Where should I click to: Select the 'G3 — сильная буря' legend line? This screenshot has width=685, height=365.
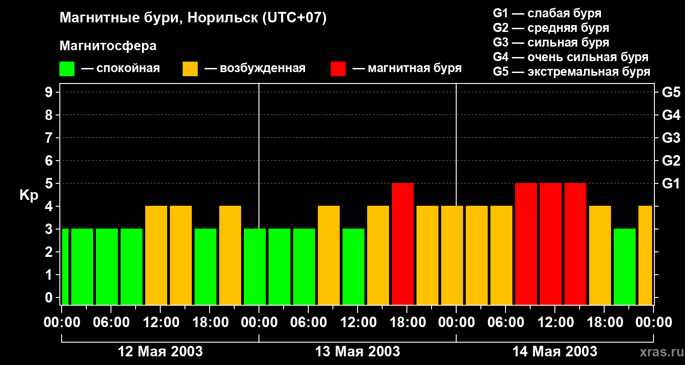pos(551,42)
